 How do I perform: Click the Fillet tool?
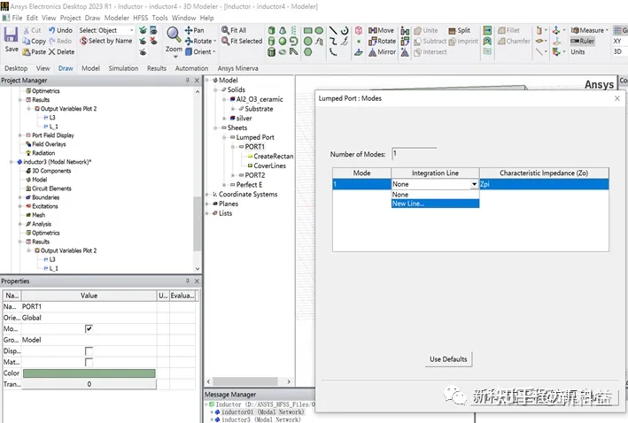coord(508,30)
